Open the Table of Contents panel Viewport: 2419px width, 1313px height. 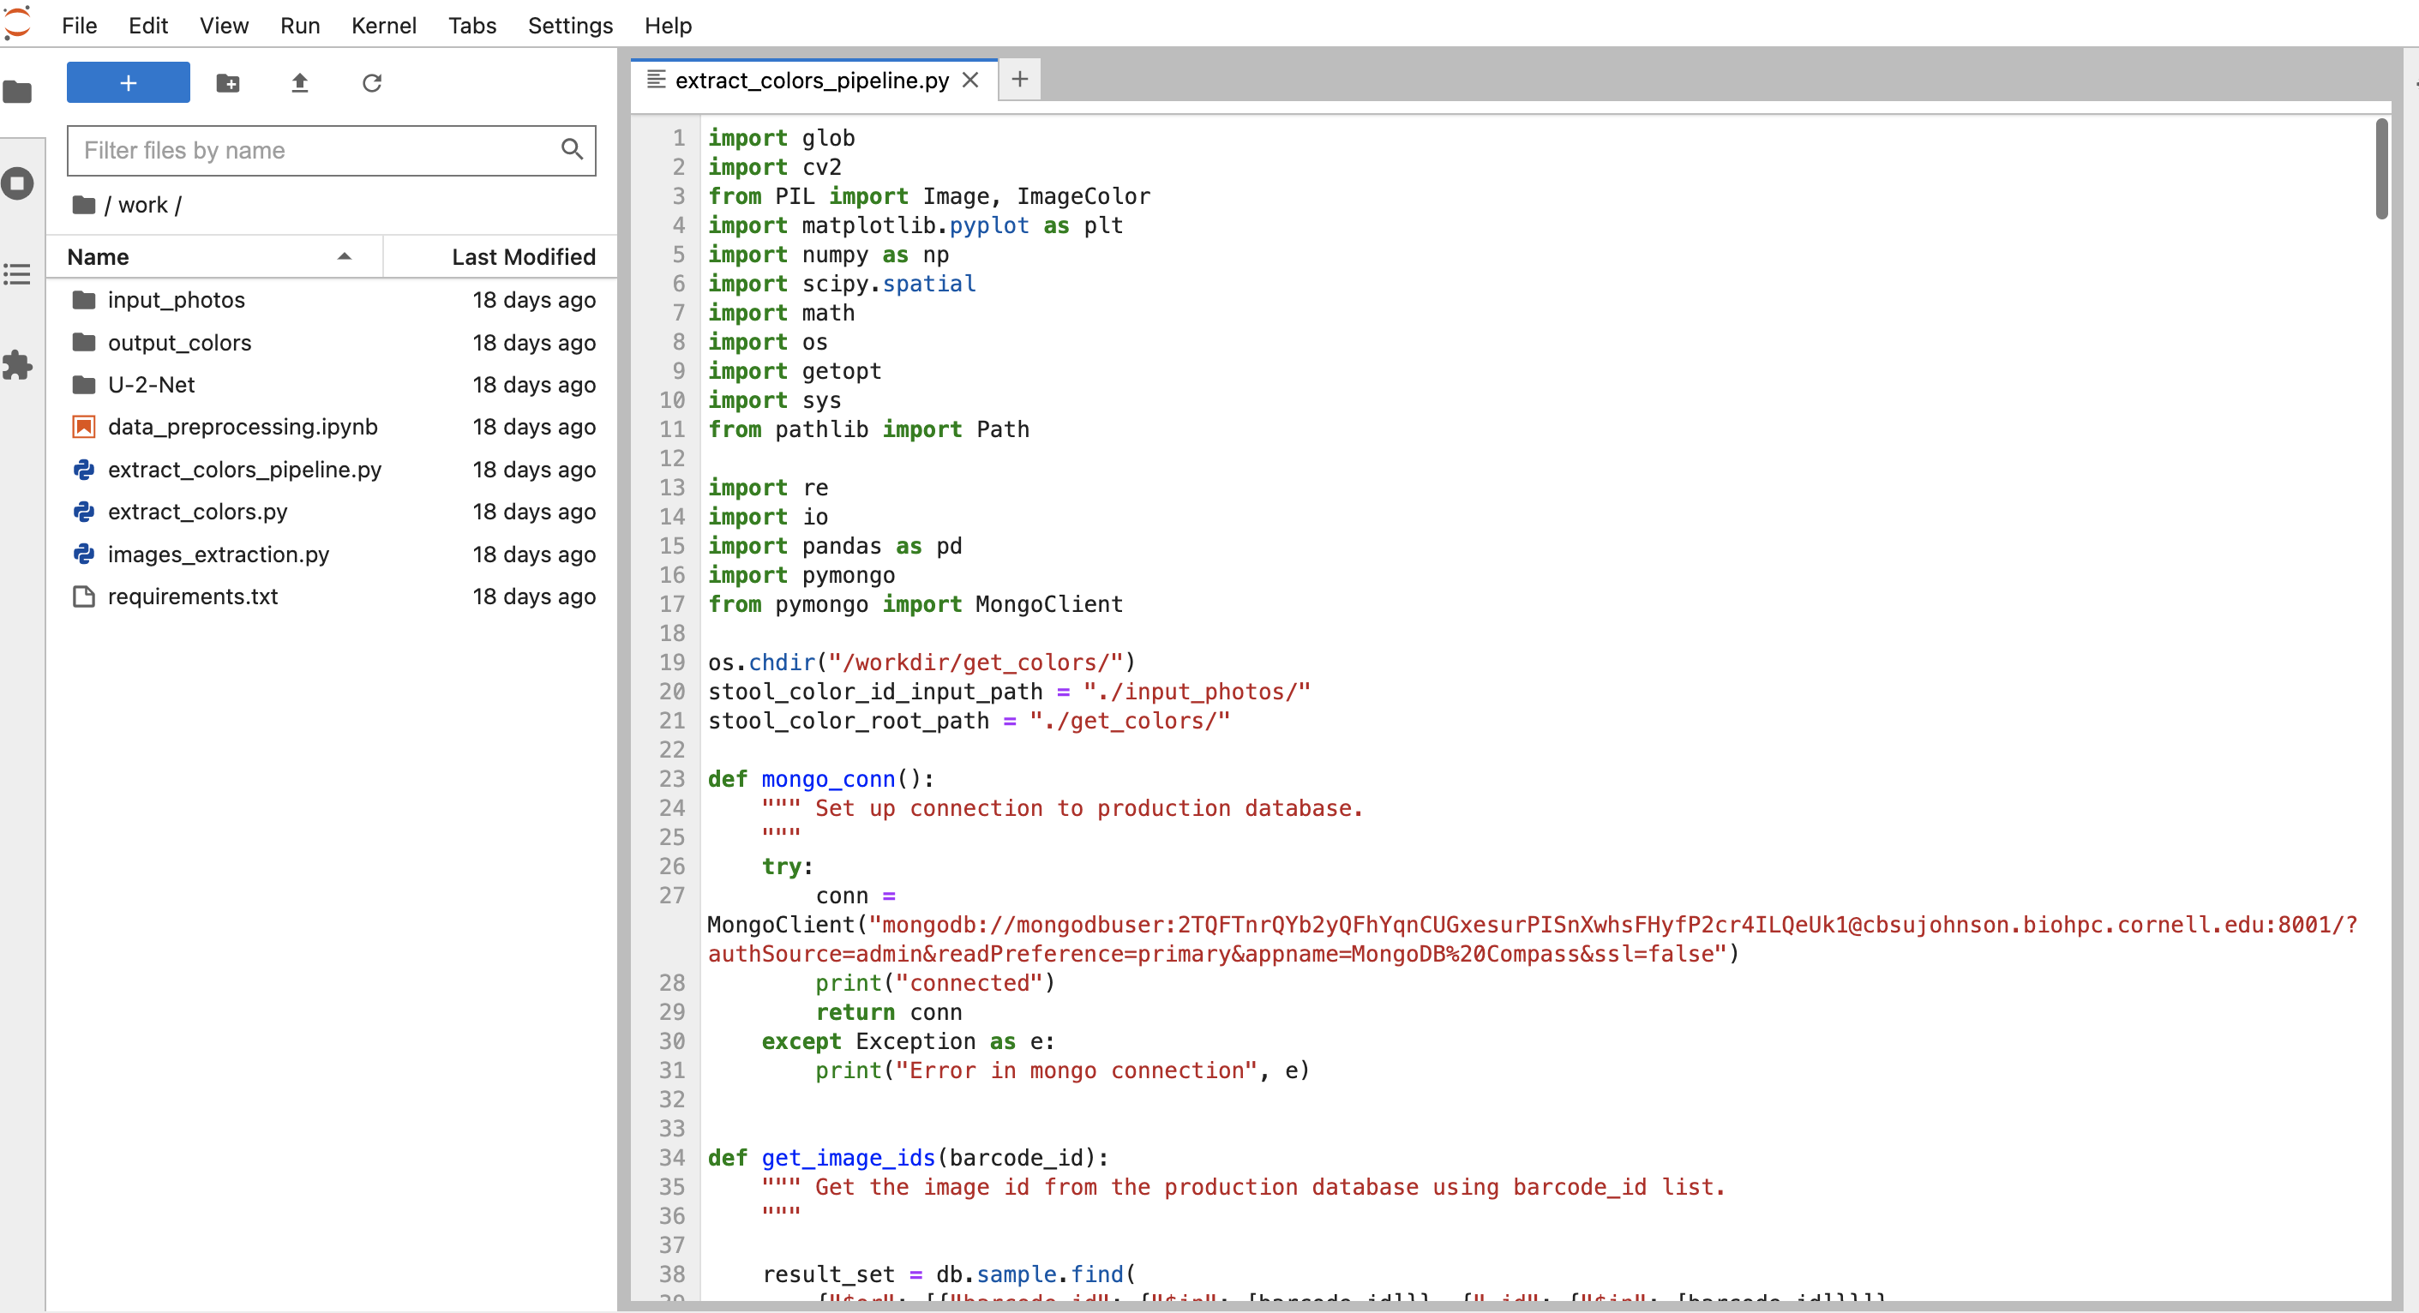click(x=18, y=274)
